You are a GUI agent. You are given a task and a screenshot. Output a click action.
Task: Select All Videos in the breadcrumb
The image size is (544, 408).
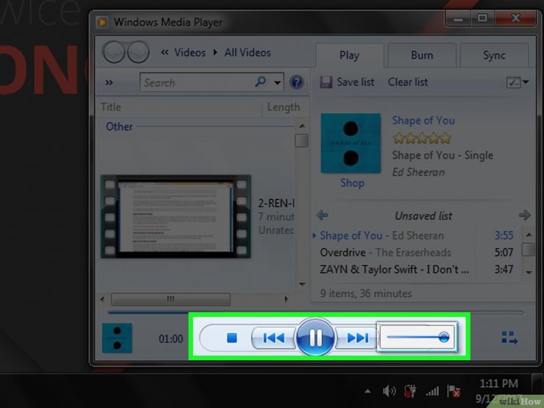point(248,53)
